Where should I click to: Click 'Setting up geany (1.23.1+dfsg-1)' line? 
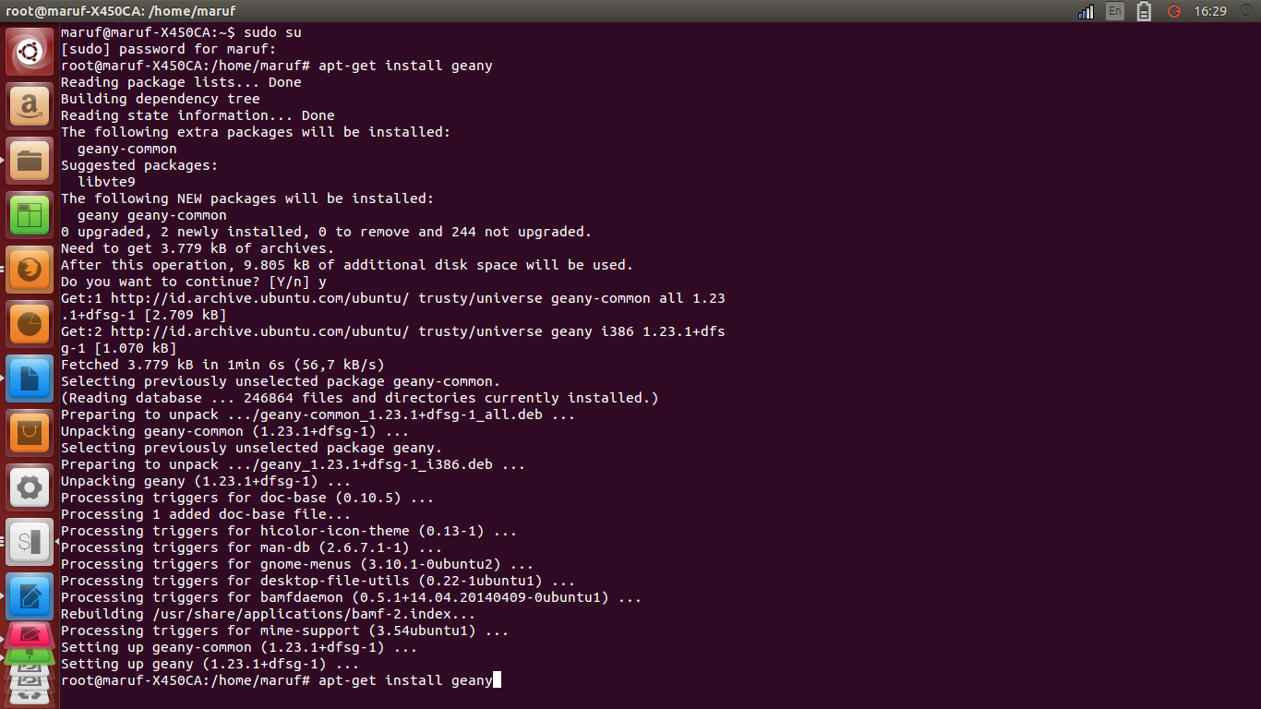[x=210, y=664]
